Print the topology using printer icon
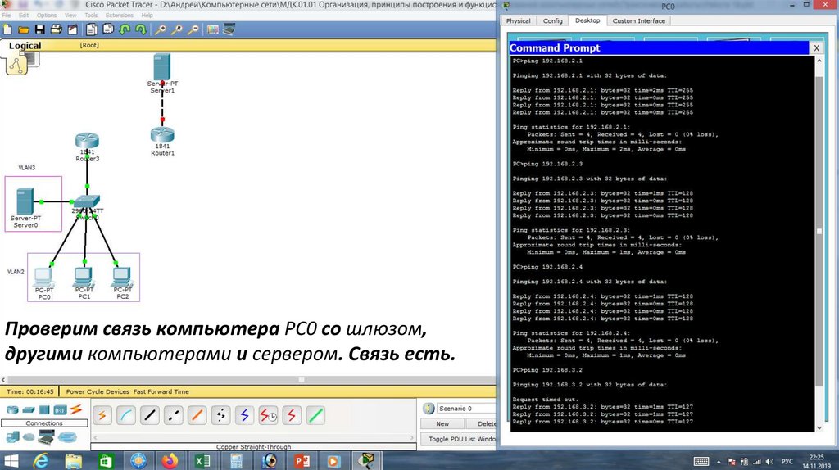The image size is (839, 470). tap(56, 29)
